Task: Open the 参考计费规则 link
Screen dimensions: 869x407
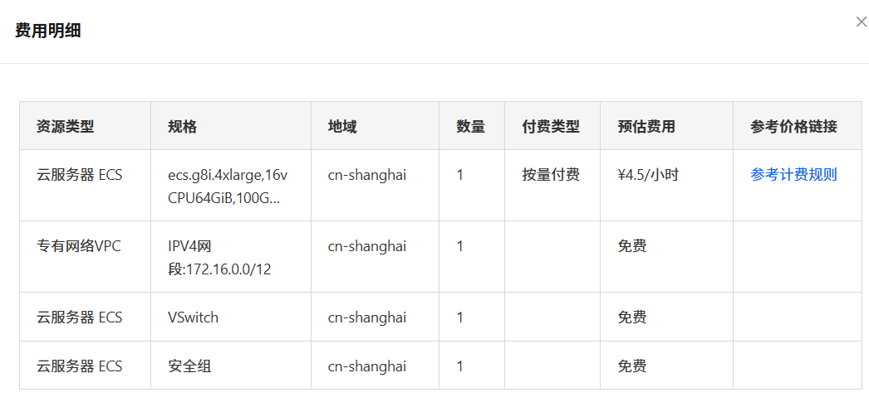Action: point(793,175)
